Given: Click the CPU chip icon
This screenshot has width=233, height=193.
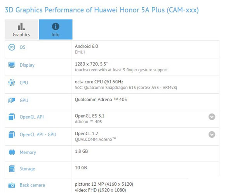Looking at the screenshot, I should pos(12,83).
